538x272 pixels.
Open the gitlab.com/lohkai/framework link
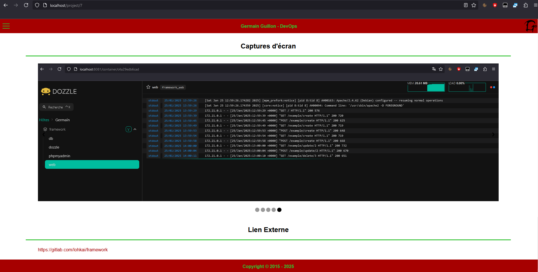coord(73,250)
